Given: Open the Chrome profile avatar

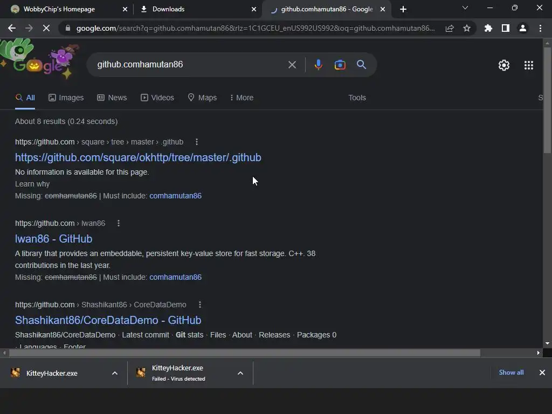Looking at the screenshot, I should pos(523,28).
